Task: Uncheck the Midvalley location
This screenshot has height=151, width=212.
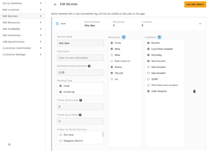Action: click(x=148, y=55)
